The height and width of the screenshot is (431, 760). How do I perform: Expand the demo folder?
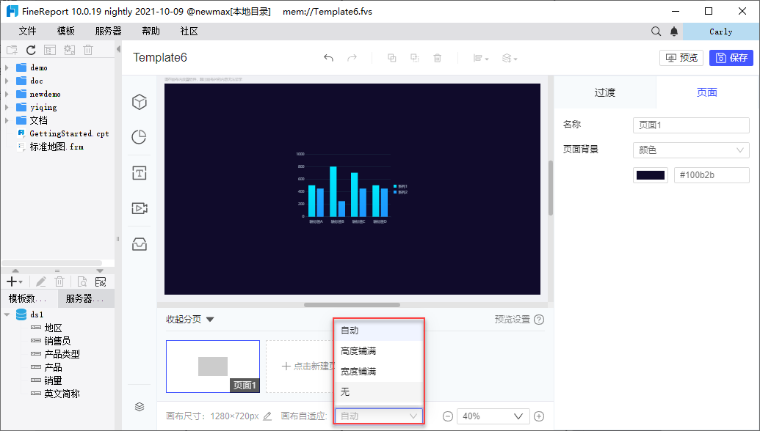[x=7, y=67]
